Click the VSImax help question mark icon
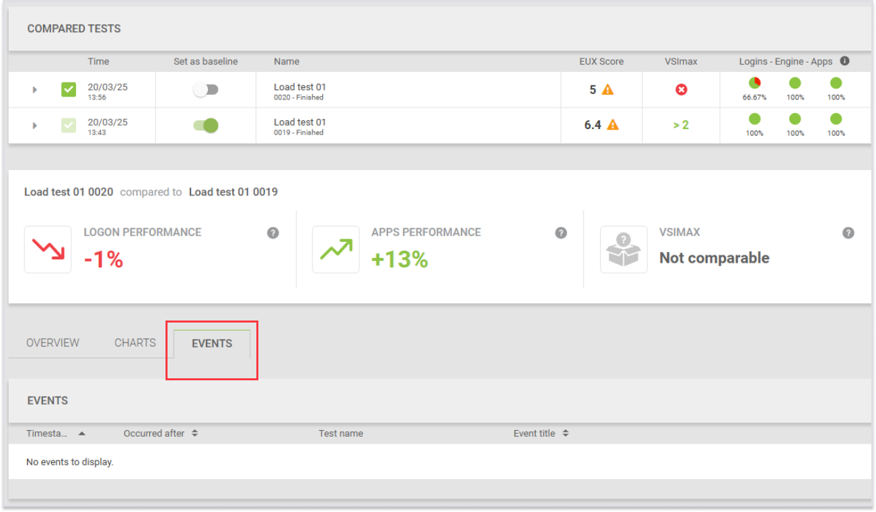 click(x=848, y=233)
